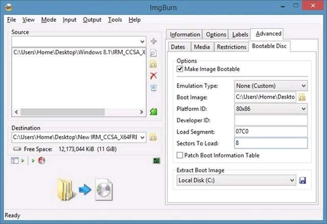Click the browse for source folder icon
The height and width of the screenshot is (224, 327).
(x=153, y=64)
